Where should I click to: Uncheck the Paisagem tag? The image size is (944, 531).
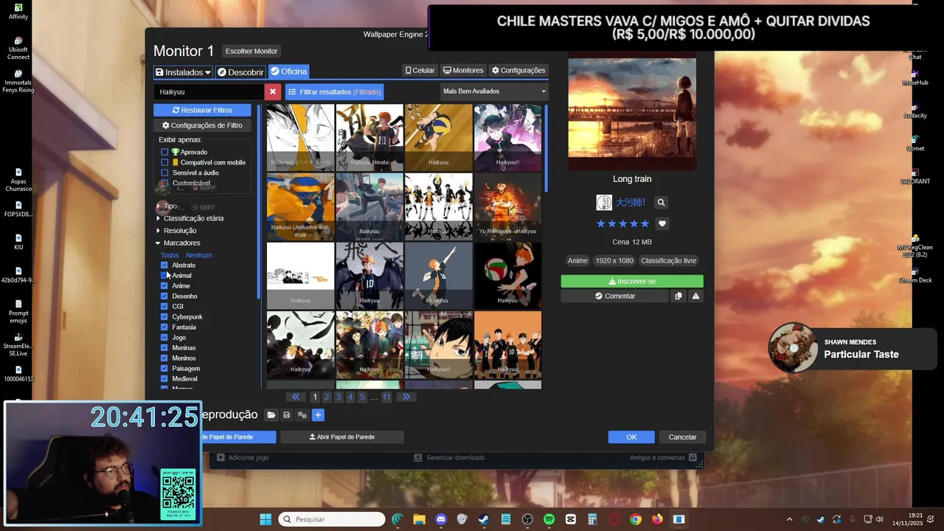pos(164,369)
